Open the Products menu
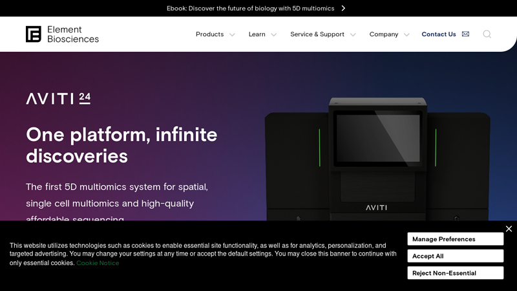 [209, 34]
